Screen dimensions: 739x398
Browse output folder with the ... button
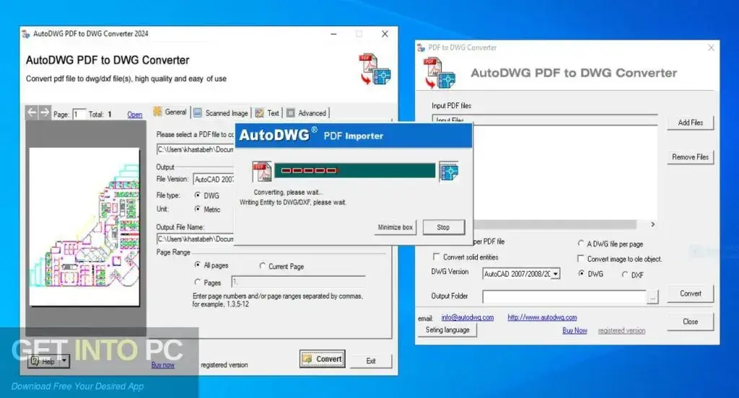click(x=652, y=297)
